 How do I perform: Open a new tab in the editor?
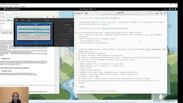point(86,13)
